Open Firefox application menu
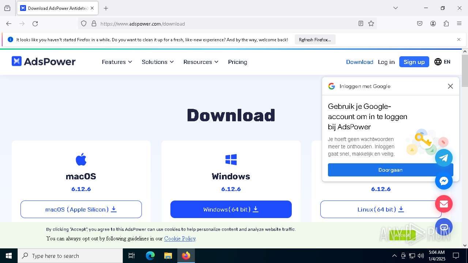The width and height of the screenshot is (468, 263). click(x=459, y=23)
